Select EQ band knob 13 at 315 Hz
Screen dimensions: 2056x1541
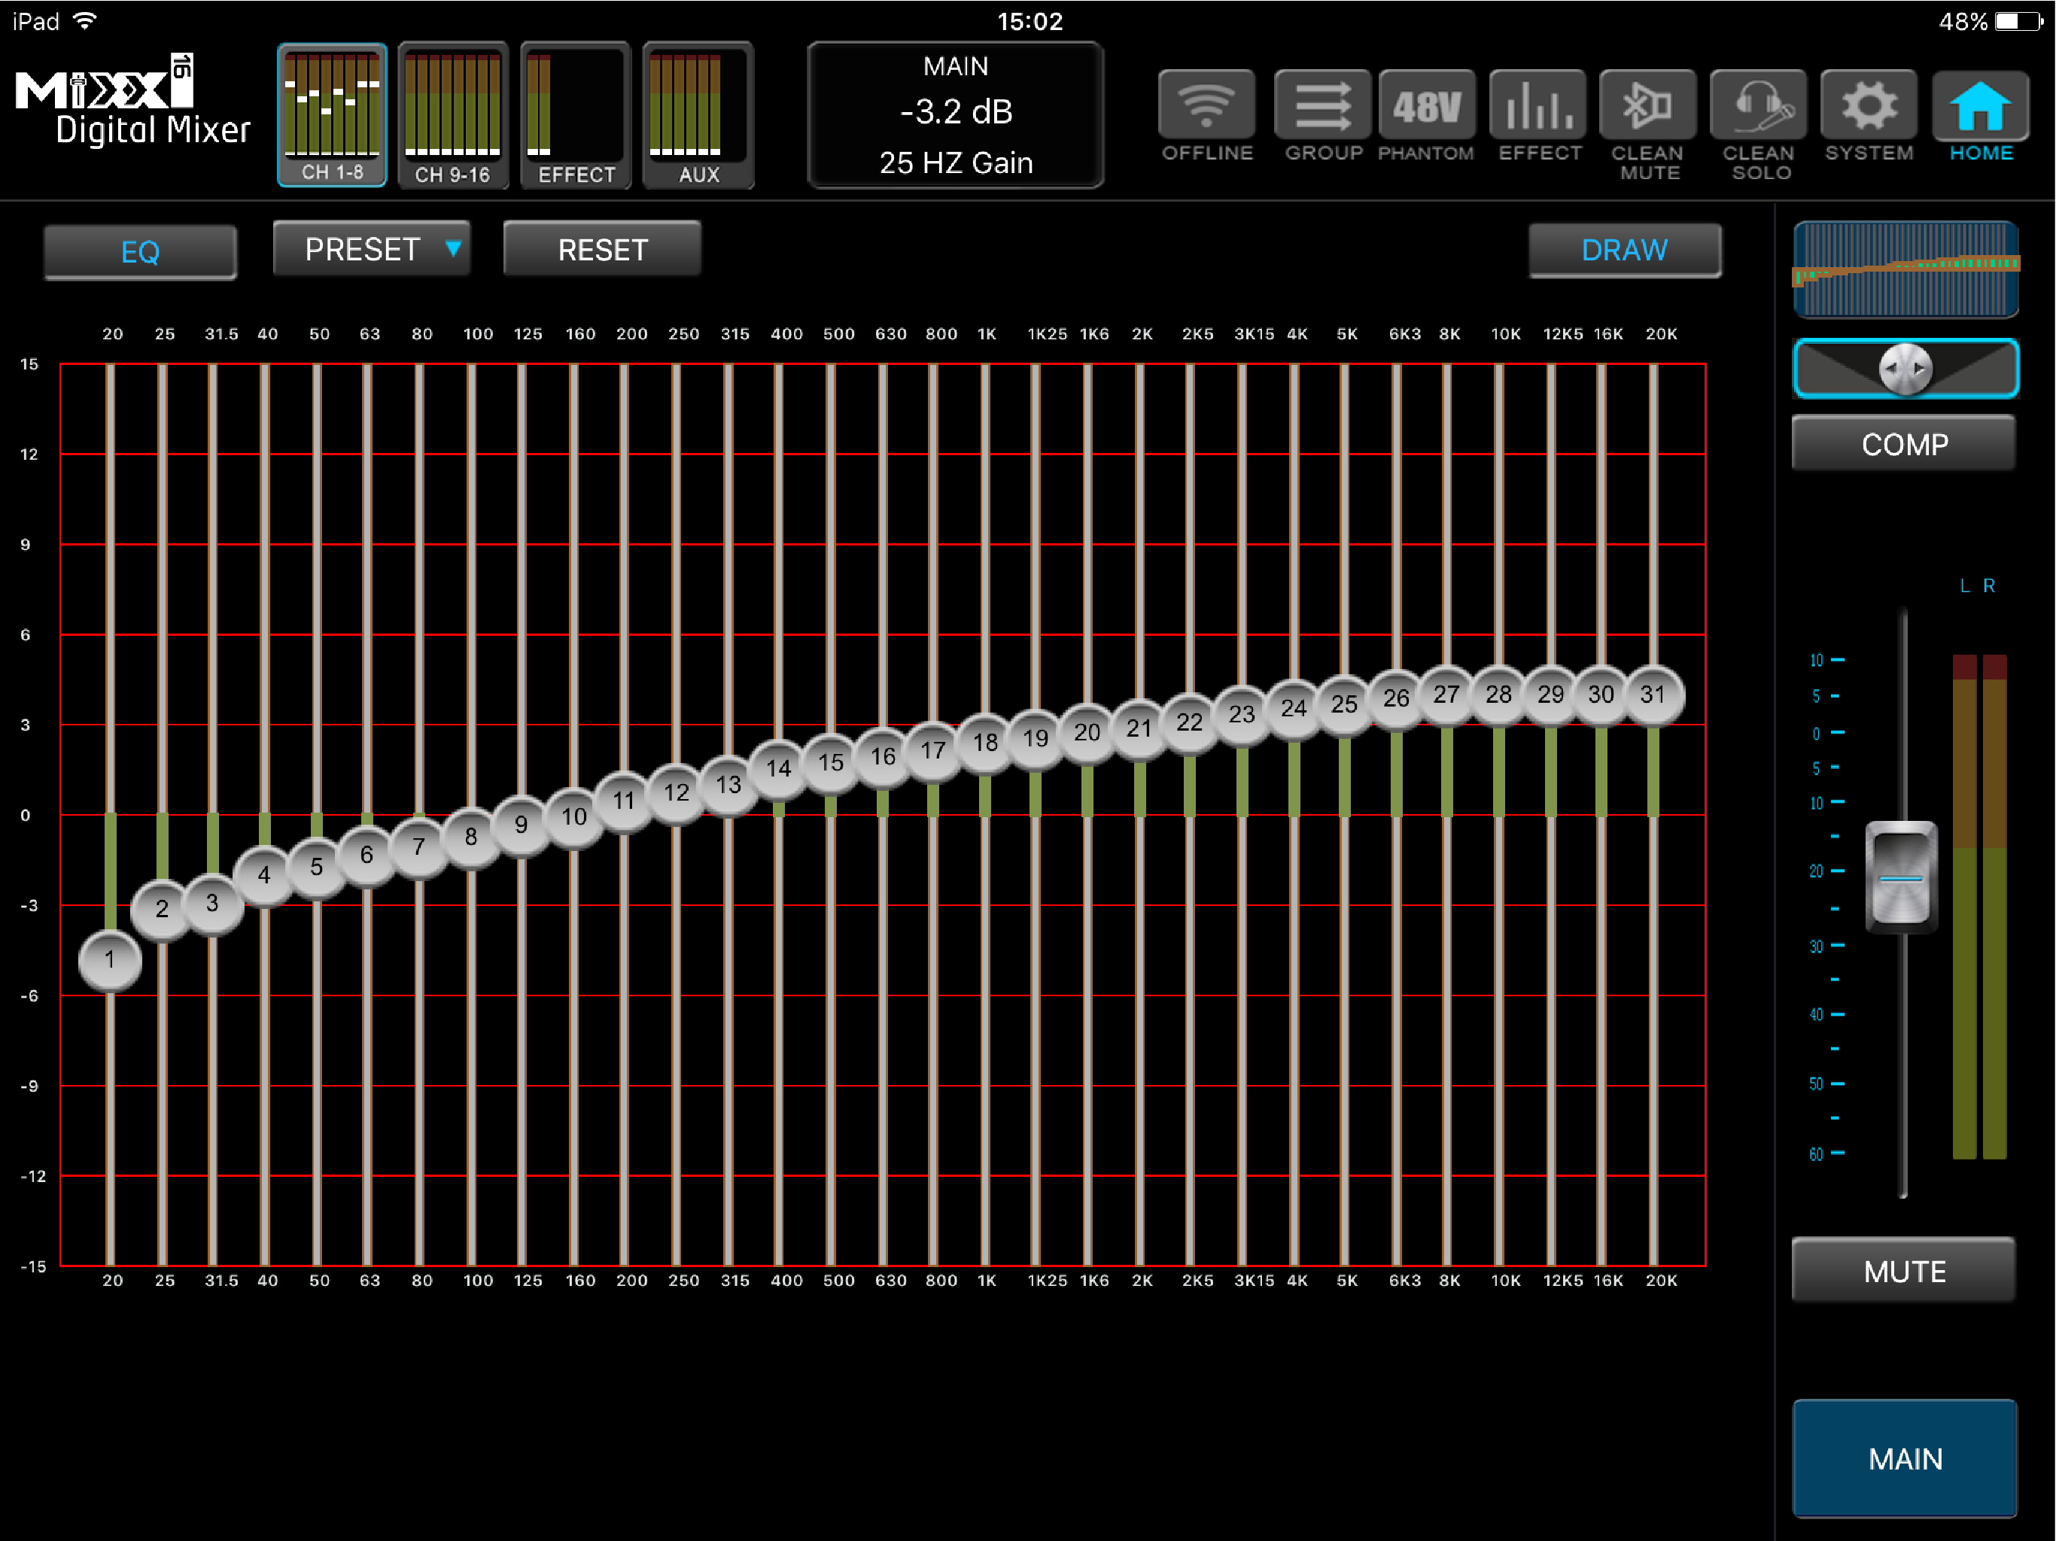tap(728, 785)
